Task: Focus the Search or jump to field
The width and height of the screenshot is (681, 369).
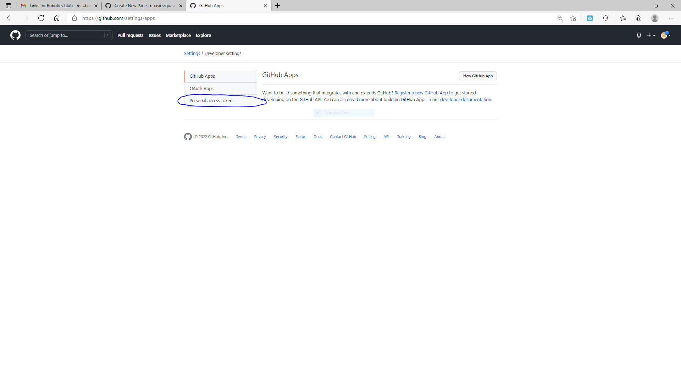Action: 69,35
